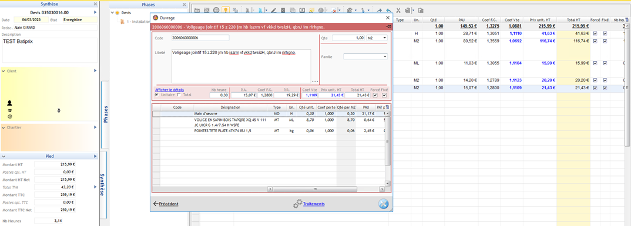Image resolution: width=631 pixels, height=226 pixels.
Task: Switch to the vertical Phases tab
Action: 105,114
